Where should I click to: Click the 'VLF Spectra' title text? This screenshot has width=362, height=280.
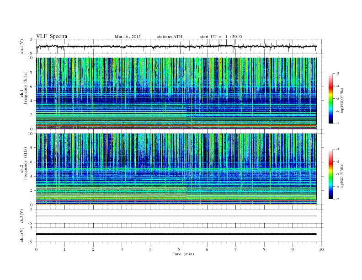coord(52,36)
